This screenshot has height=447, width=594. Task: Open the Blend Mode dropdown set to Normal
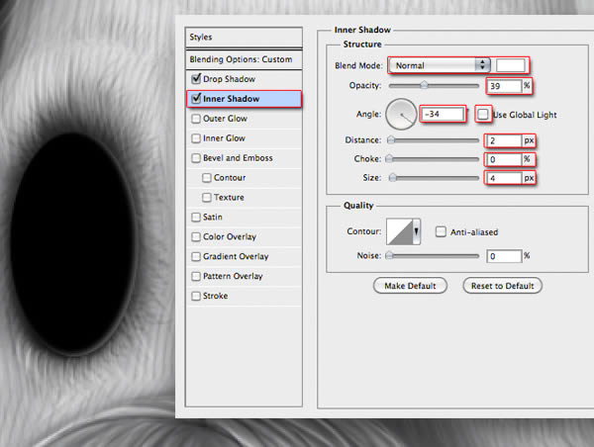point(440,65)
